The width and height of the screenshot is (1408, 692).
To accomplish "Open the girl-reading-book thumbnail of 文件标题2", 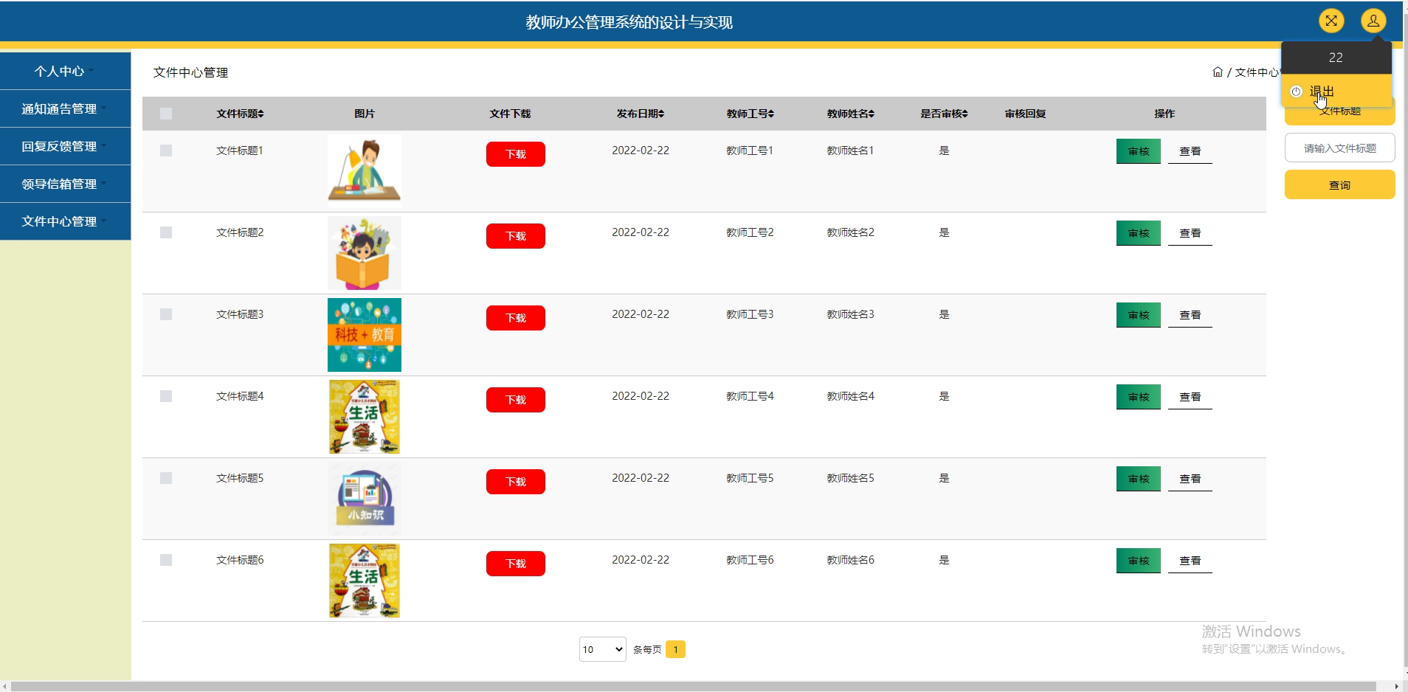I will (365, 253).
